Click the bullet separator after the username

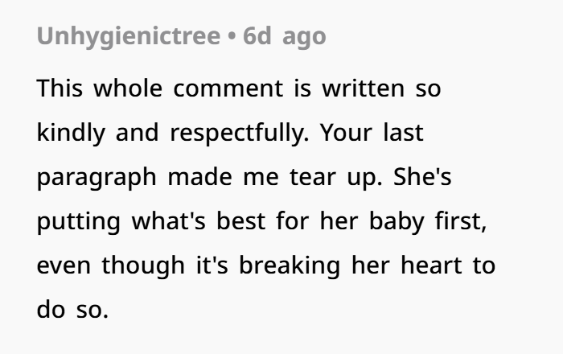232,37
